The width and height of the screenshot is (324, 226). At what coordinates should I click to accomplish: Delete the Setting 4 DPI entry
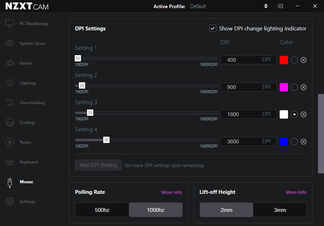coord(303,142)
